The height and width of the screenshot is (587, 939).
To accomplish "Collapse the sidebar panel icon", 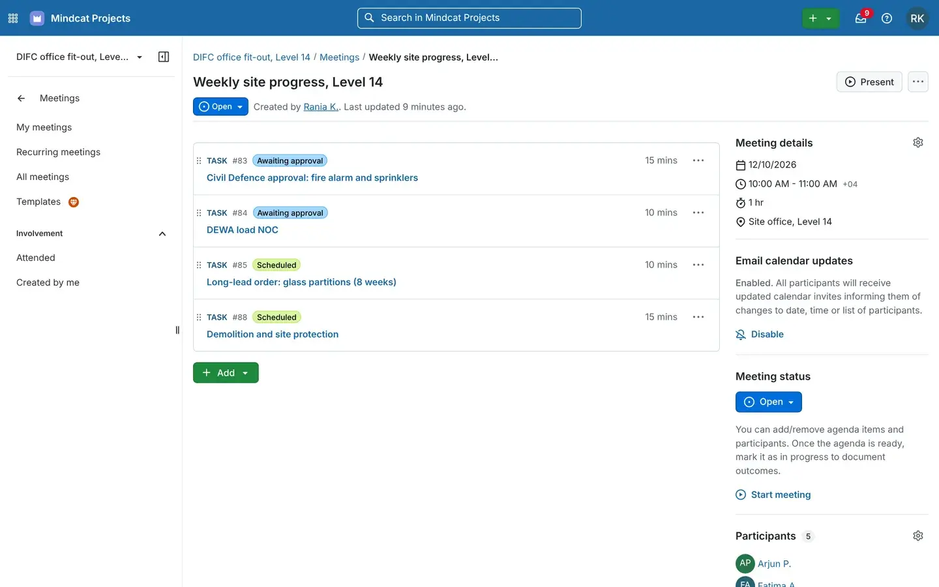I will 164,57.
